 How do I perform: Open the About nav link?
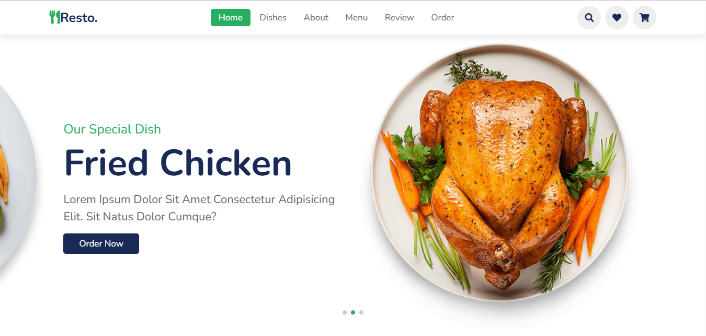(x=316, y=17)
